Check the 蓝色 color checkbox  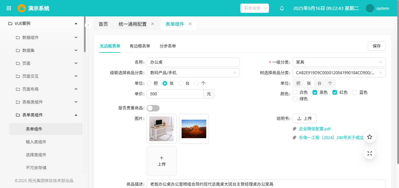(x=355, y=92)
